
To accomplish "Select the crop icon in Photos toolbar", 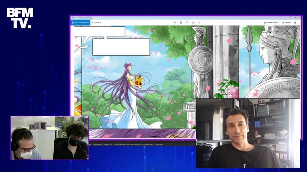I will (199, 23).
